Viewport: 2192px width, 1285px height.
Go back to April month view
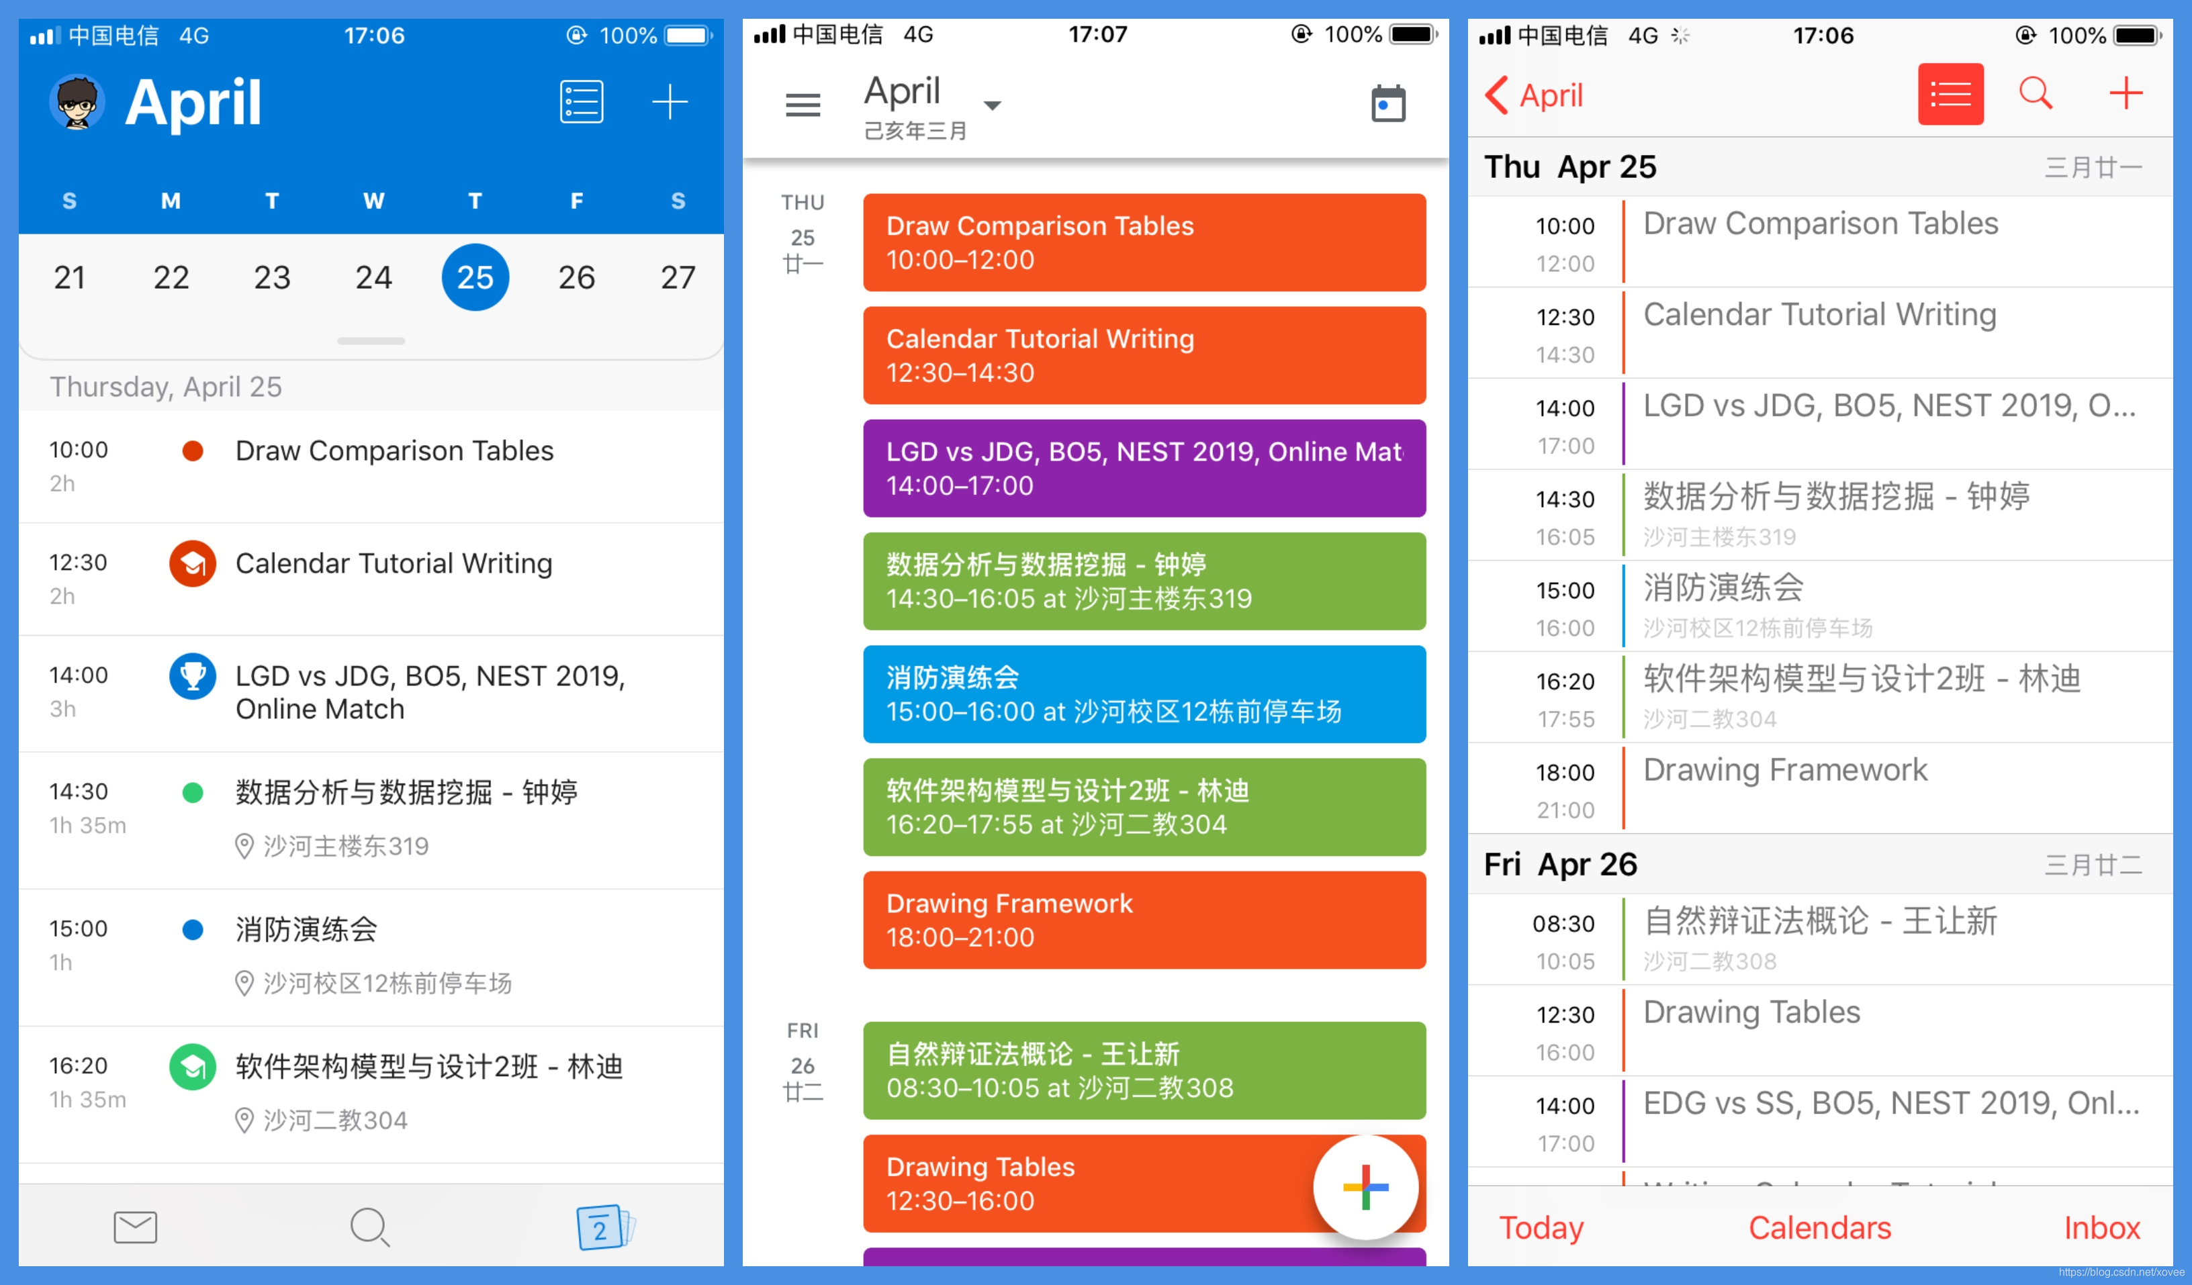click(x=1535, y=95)
